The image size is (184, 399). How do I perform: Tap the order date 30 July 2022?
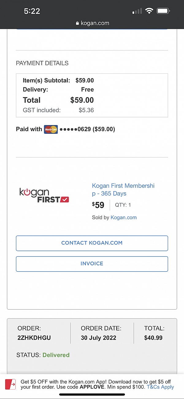point(98,338)
